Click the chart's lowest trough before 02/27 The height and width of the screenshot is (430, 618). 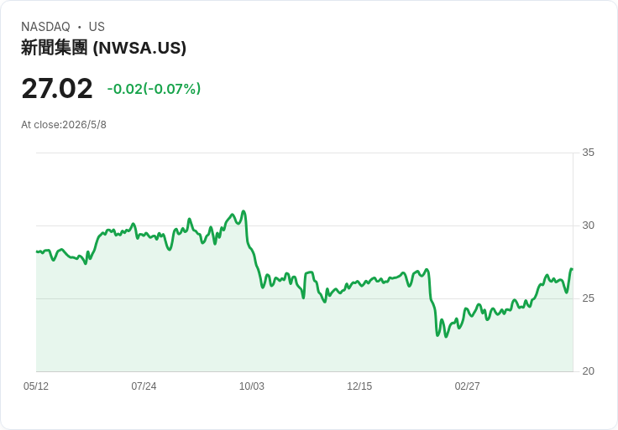point(446,336)
